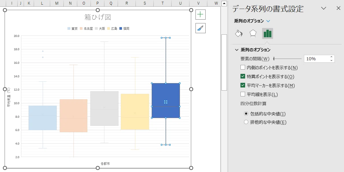Open the 系列のオプション dropdown arrow
The image size is (344, 172).
[268, 21]
